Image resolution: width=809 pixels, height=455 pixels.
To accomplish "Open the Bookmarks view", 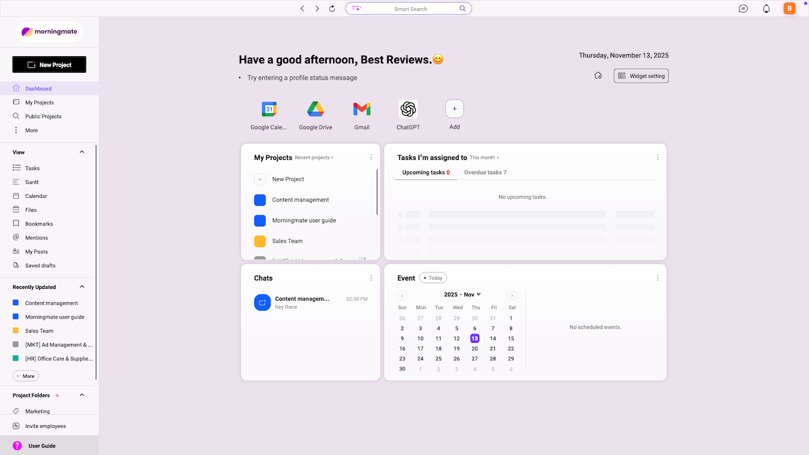I will [x=38, y=224].
